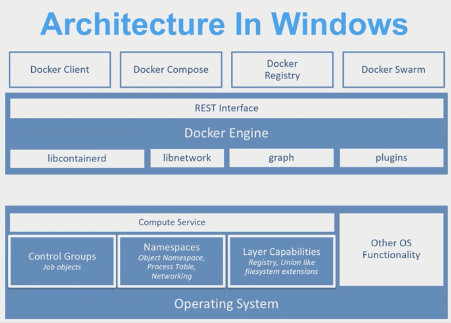This screenshot has width=451, height=323.
Task: Select the Docker Client box
Action: click(59, 70)
